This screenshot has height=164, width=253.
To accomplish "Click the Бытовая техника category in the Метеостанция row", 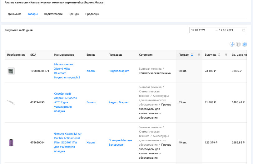I will coord(150,69).
